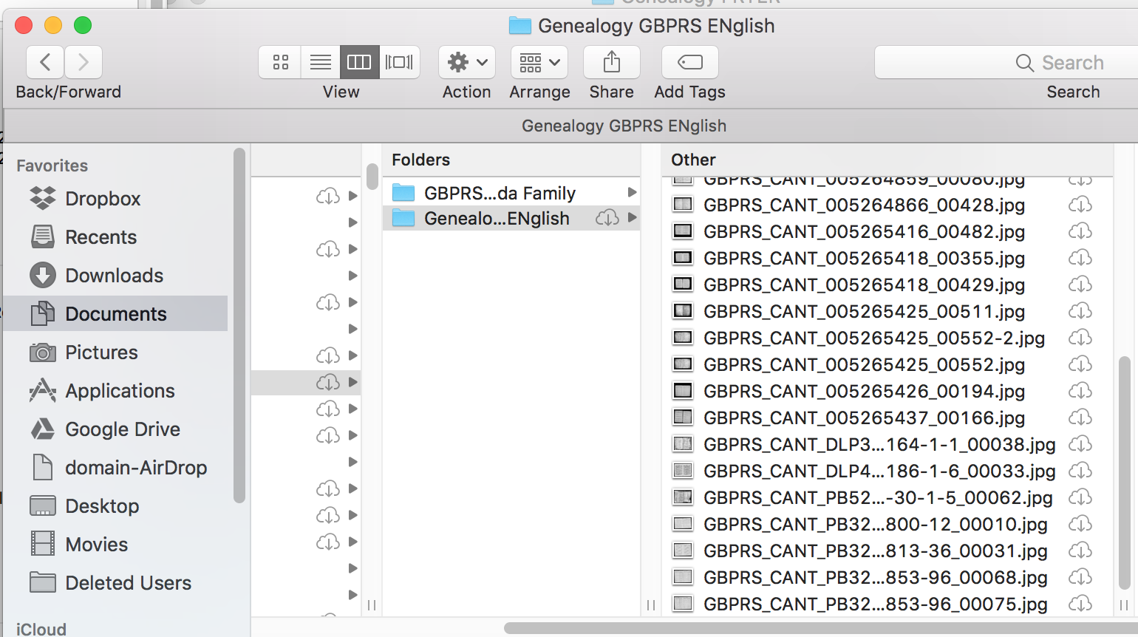Click the Share icon

coord(611,62)
